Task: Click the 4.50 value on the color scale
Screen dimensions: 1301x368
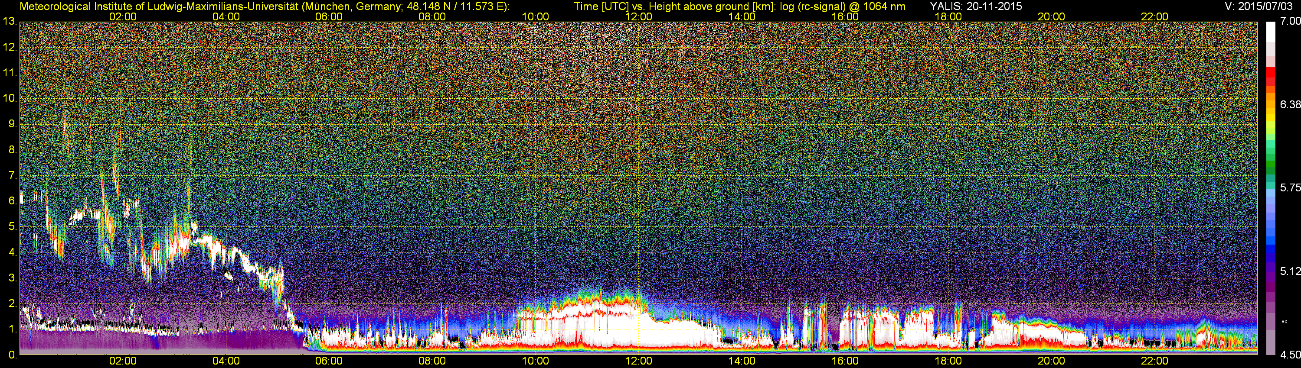Action: click(1290, 355)
